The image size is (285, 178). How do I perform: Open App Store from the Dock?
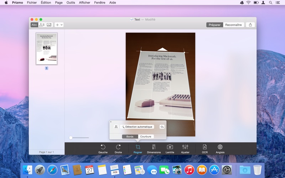pos(214,170)
